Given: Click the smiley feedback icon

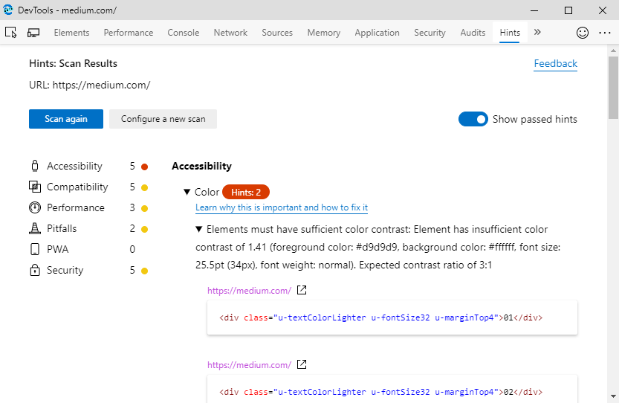Looking at the screenshot, I should click(583, 33).
